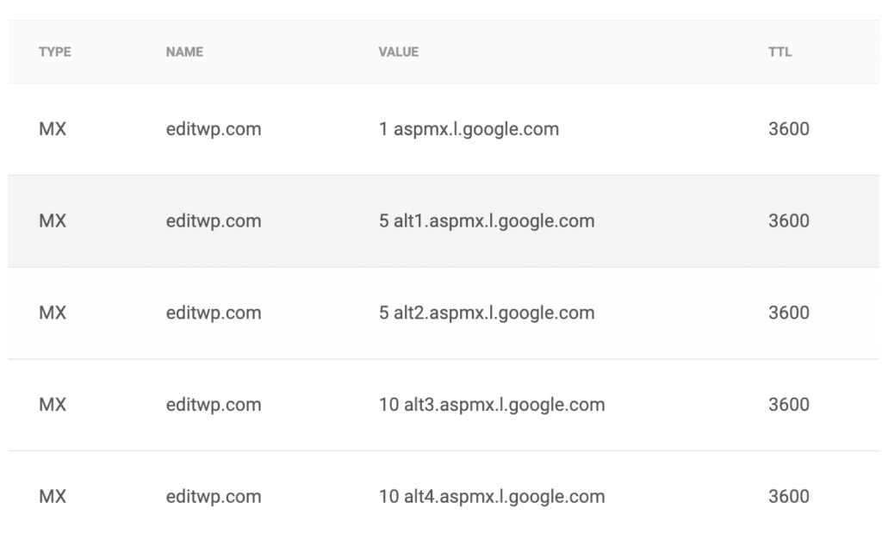
Task: Select the value 5 alt2.aspmx.l.google.com
Action: pyautogui.click(x=487, y=313)
